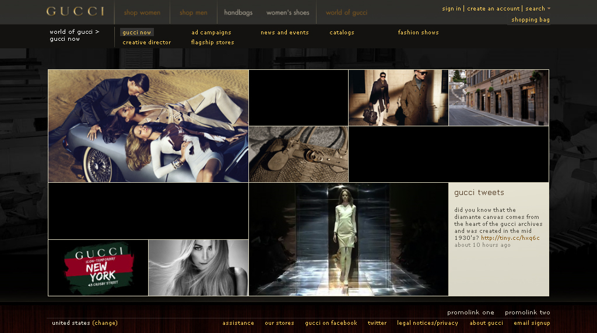This screenshot has width=597, height=333.
Task: Click the Gucci logo
Action: pos(75,12)
